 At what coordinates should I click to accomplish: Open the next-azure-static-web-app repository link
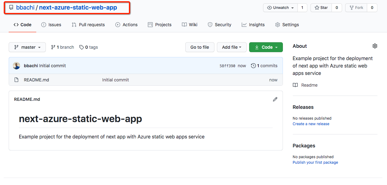tap(78, 7)
